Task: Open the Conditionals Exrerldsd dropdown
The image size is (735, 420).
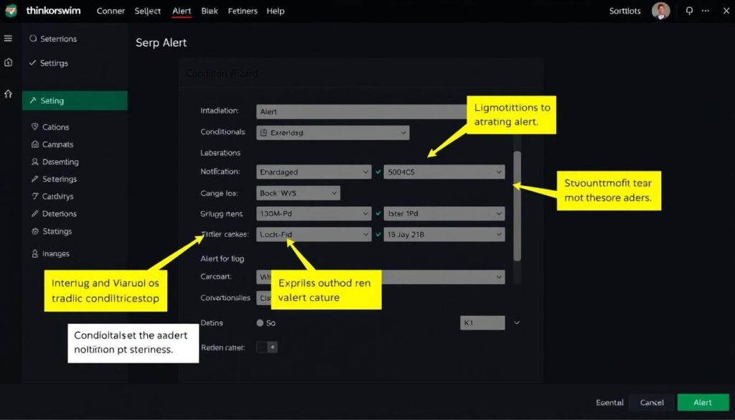Action: point(333,133)
